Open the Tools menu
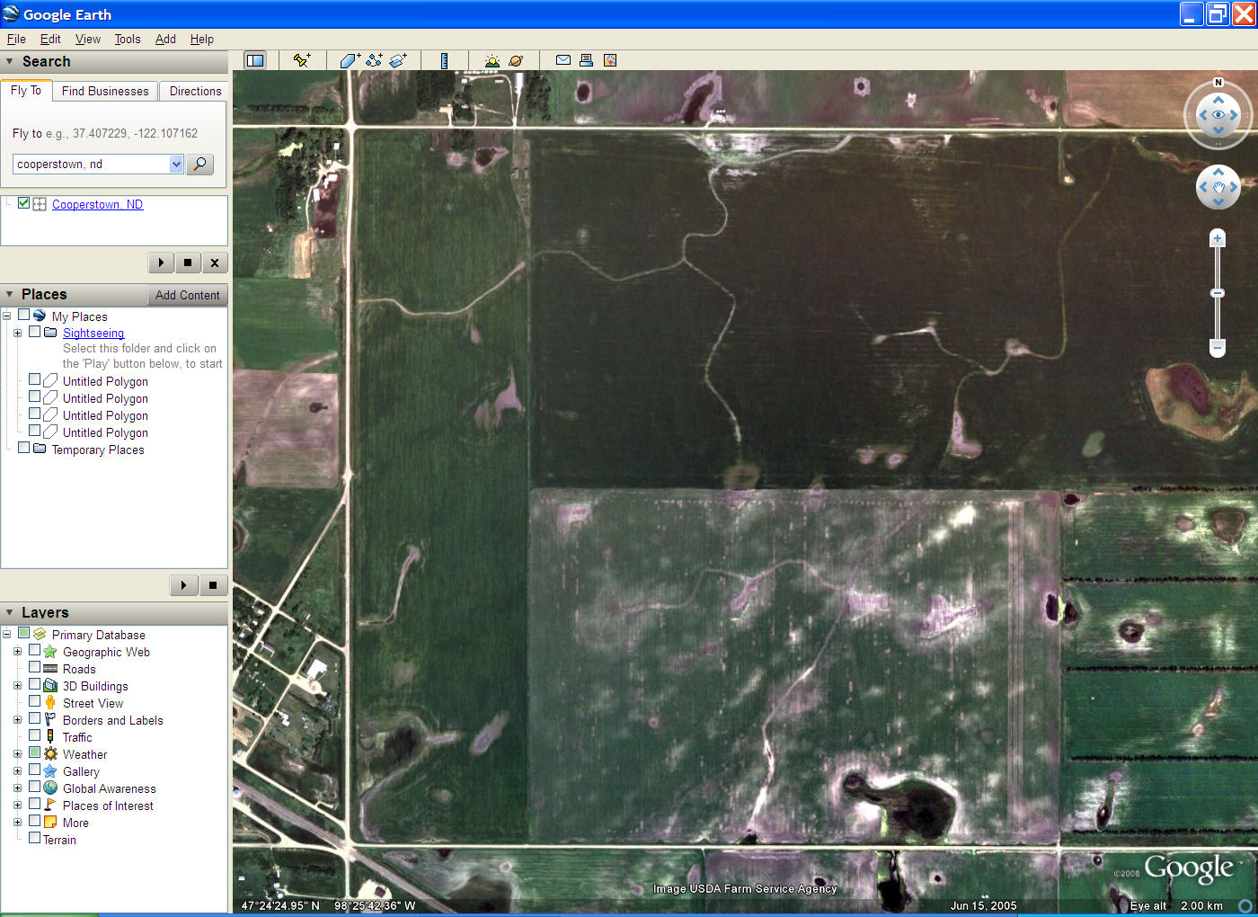Image resolution: width=1258 pixels, height=917 pixels. point(128,39)
